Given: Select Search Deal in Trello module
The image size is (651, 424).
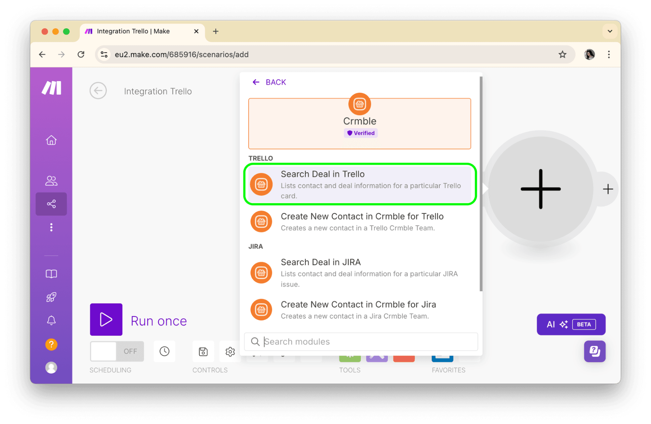Looking at the screenshot, I should pos(360,184).
